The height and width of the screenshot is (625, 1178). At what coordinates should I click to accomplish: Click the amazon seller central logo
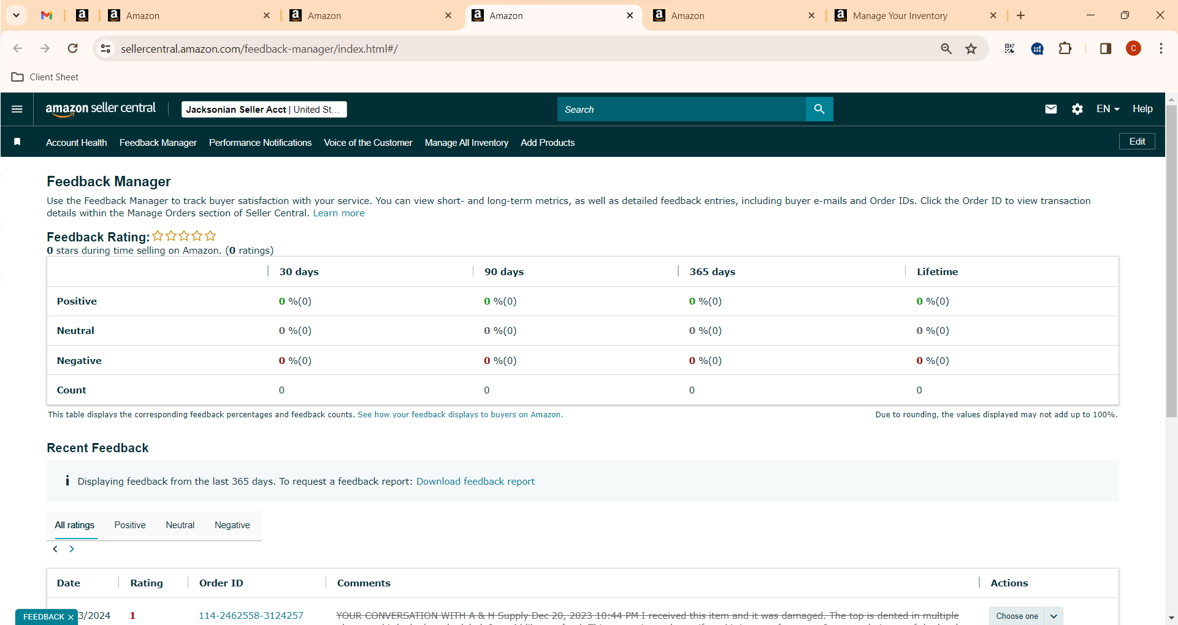coord(101,109)
